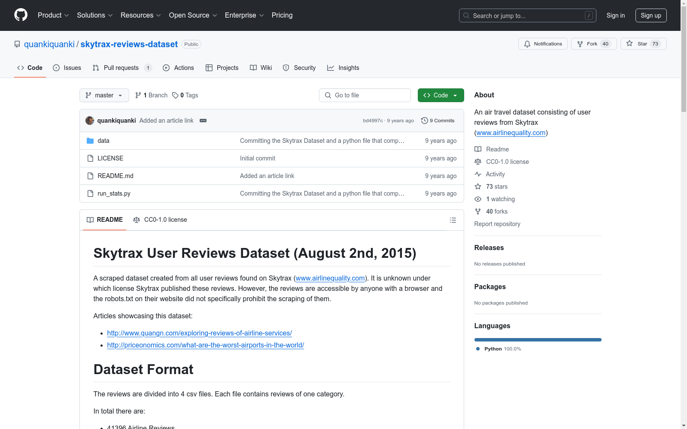This screenshot has height=429, width=687.
Task: Switch to the Issues tab
Action: (x=67, y=68)
